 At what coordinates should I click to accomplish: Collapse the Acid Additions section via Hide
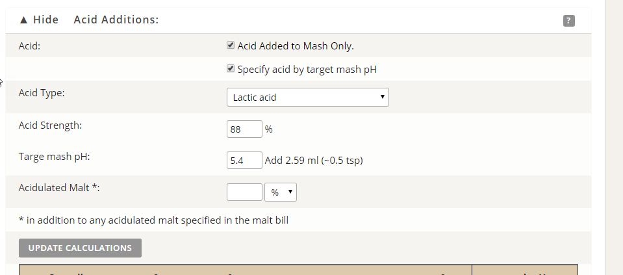tap(45, 20)
